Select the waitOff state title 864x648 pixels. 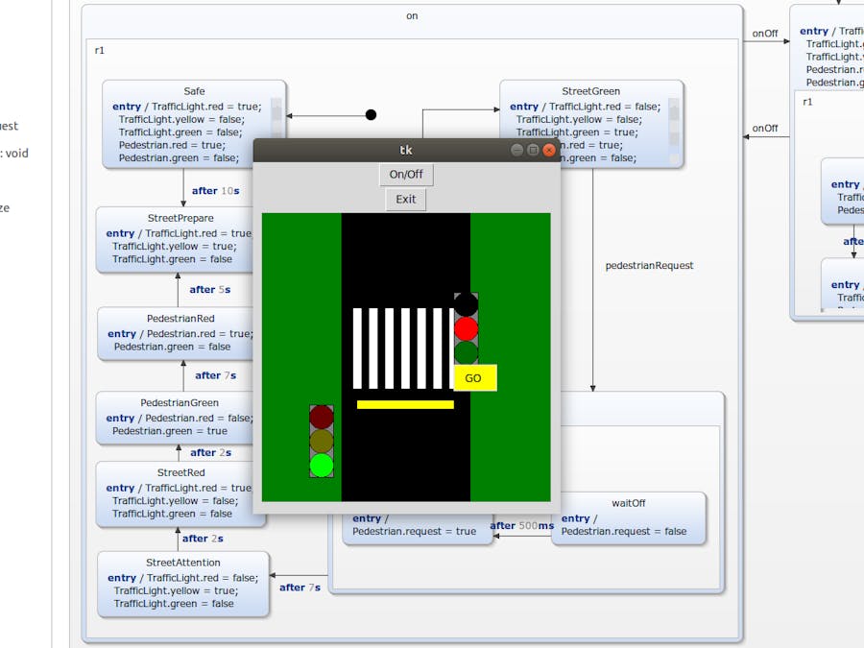coord(628,503)
